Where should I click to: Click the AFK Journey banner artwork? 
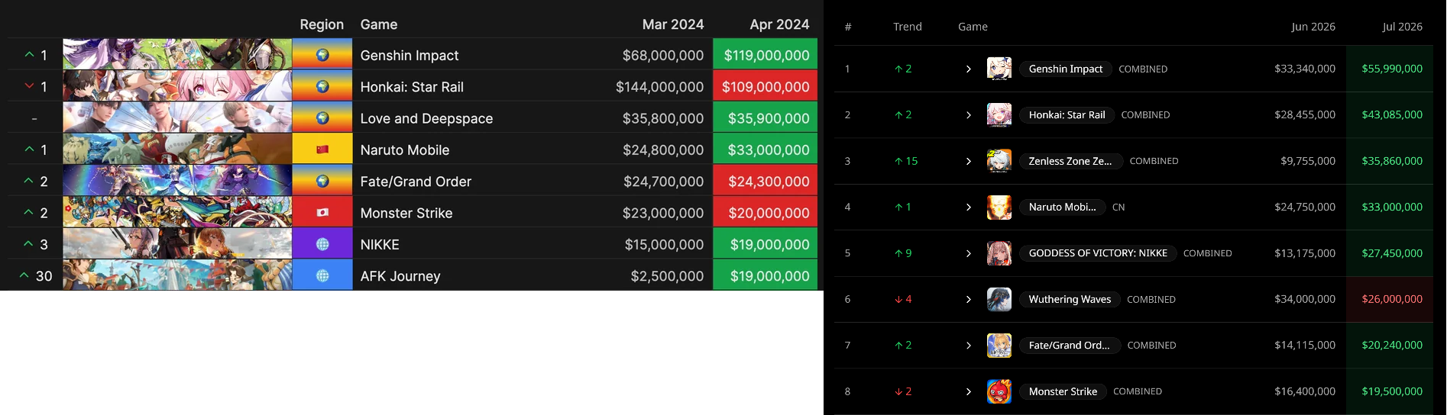point(177,275)
